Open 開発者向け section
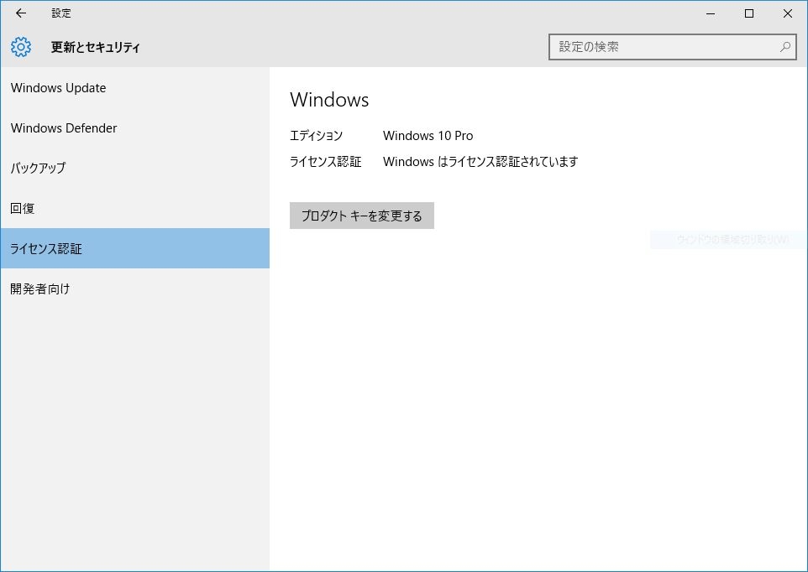This screenshot has height=572, width=808. [x=135, y=289]
